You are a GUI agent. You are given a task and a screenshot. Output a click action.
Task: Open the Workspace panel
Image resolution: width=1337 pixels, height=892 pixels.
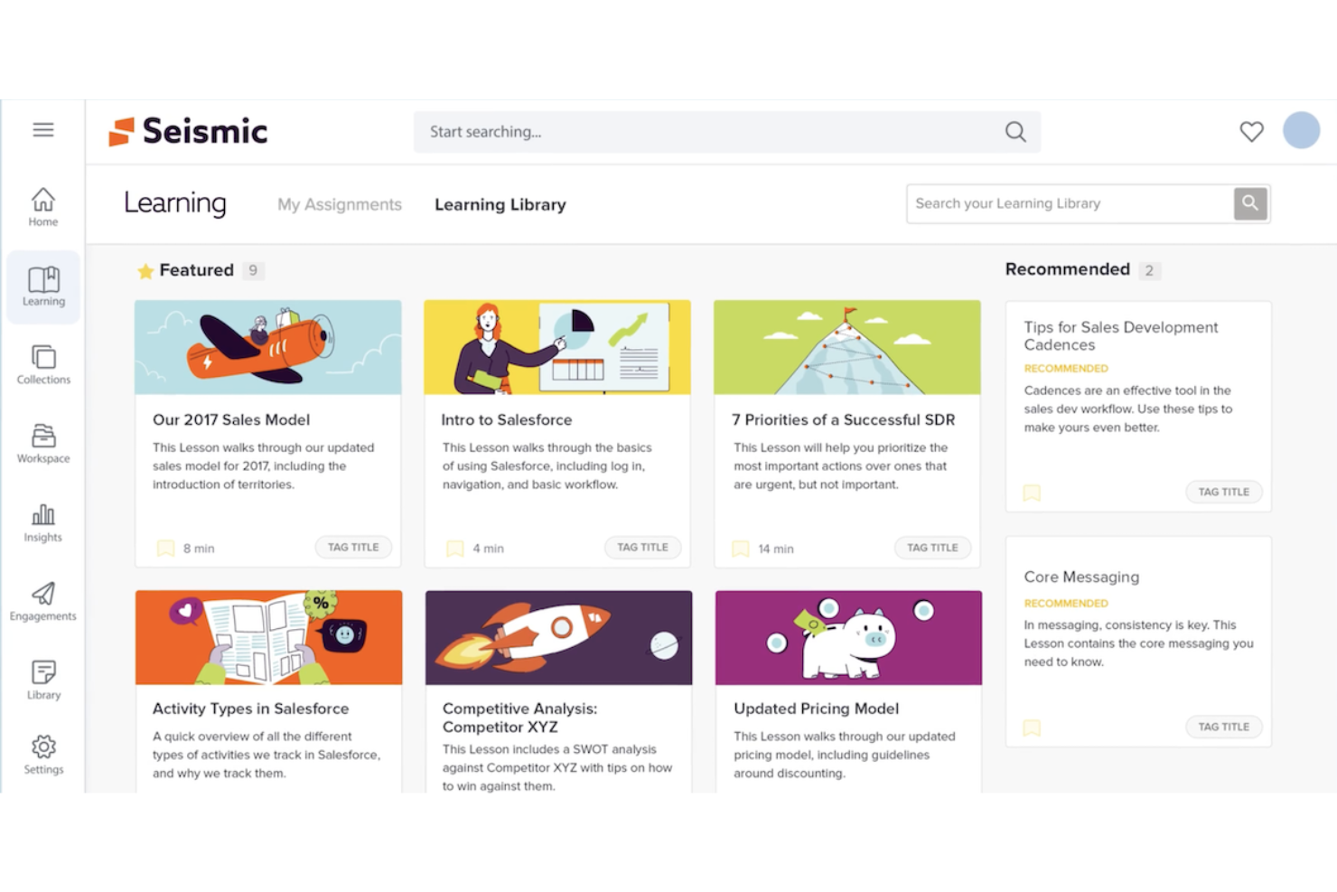42,444
